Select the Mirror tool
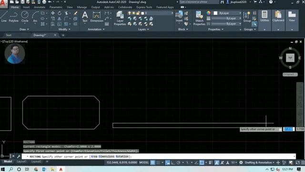The image size is (305, 172). point(59,19)
